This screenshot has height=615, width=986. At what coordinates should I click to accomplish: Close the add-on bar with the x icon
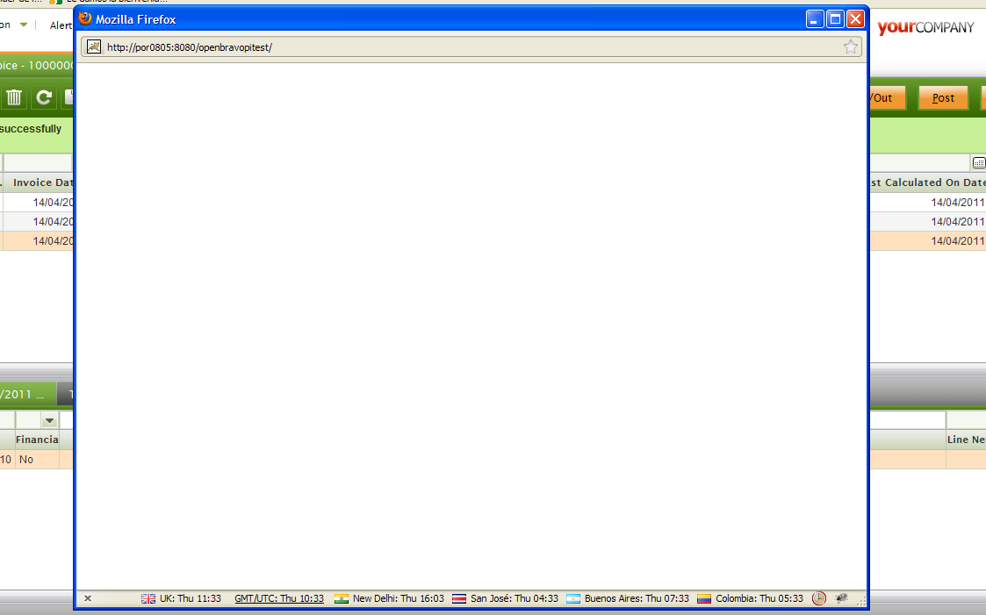(88, 598)
